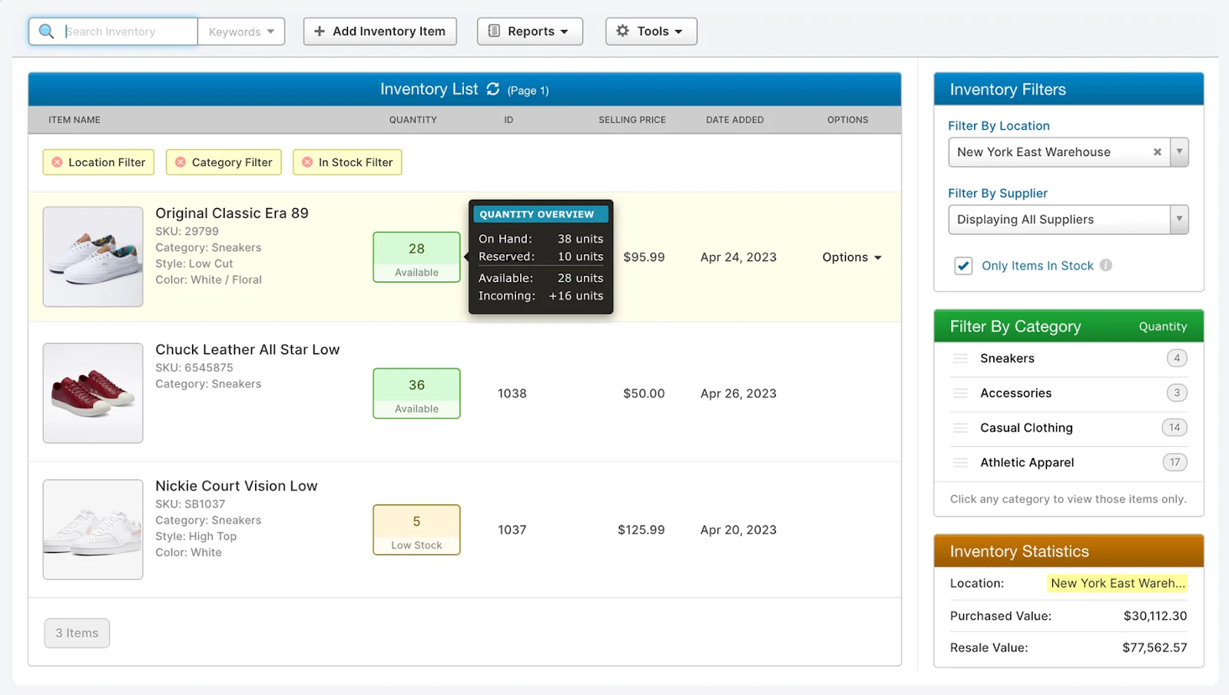Grab the Accessories category drag handle

pos(960,392)
